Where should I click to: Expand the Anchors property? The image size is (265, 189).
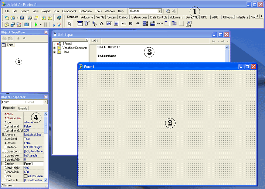pyautogui.click(x=3, y=135)
